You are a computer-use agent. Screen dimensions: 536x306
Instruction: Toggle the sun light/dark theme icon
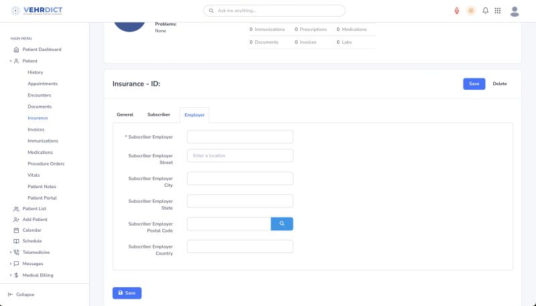[471, 11]
